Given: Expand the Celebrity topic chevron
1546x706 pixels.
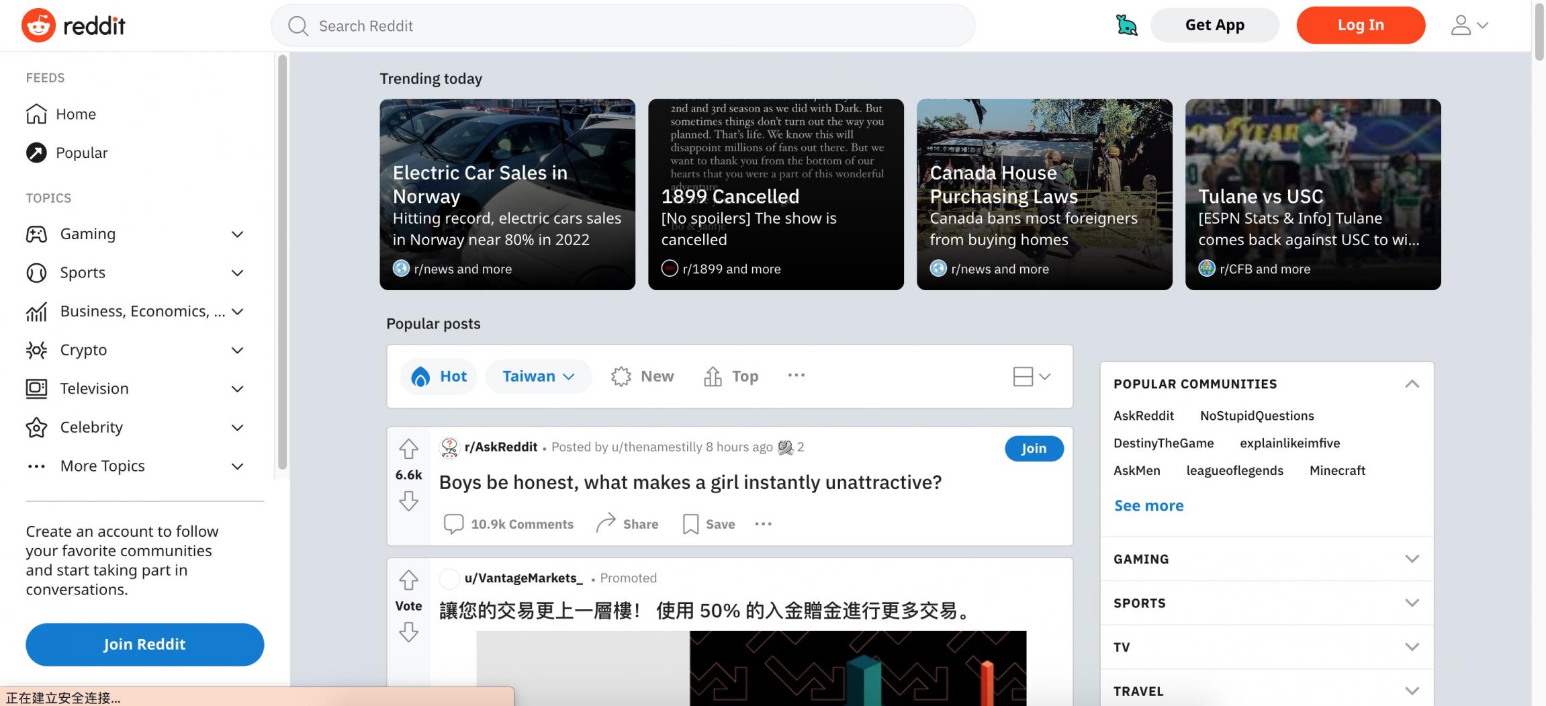Looking at the screenshot, I should (237, 428).
